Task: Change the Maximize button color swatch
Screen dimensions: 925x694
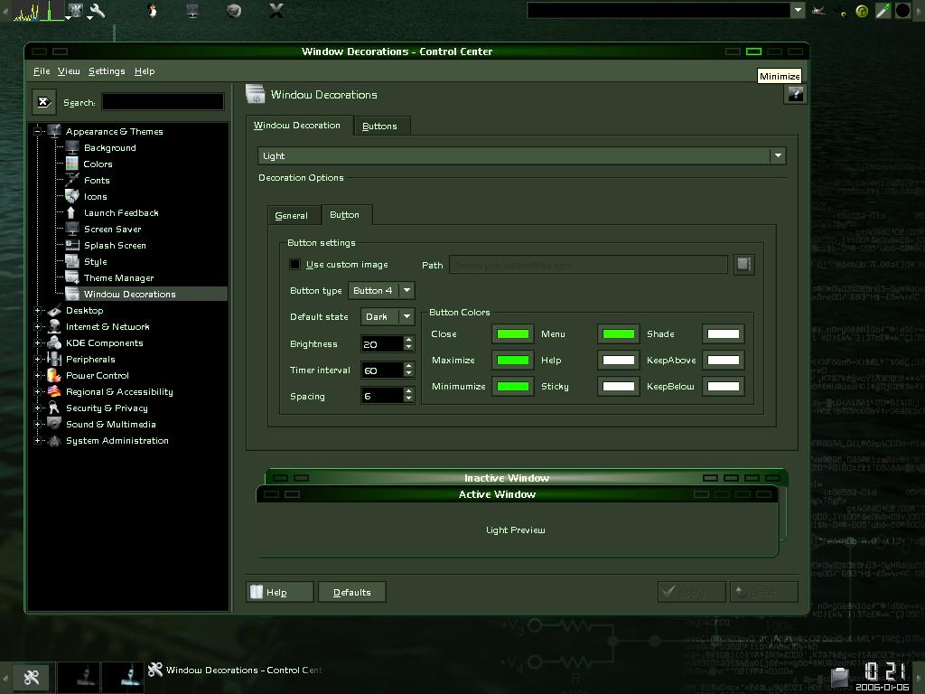Action: [513, 360]
